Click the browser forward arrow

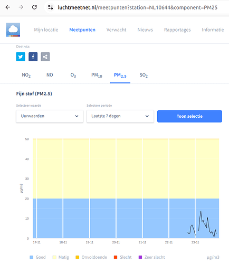[x=21, y=7]
